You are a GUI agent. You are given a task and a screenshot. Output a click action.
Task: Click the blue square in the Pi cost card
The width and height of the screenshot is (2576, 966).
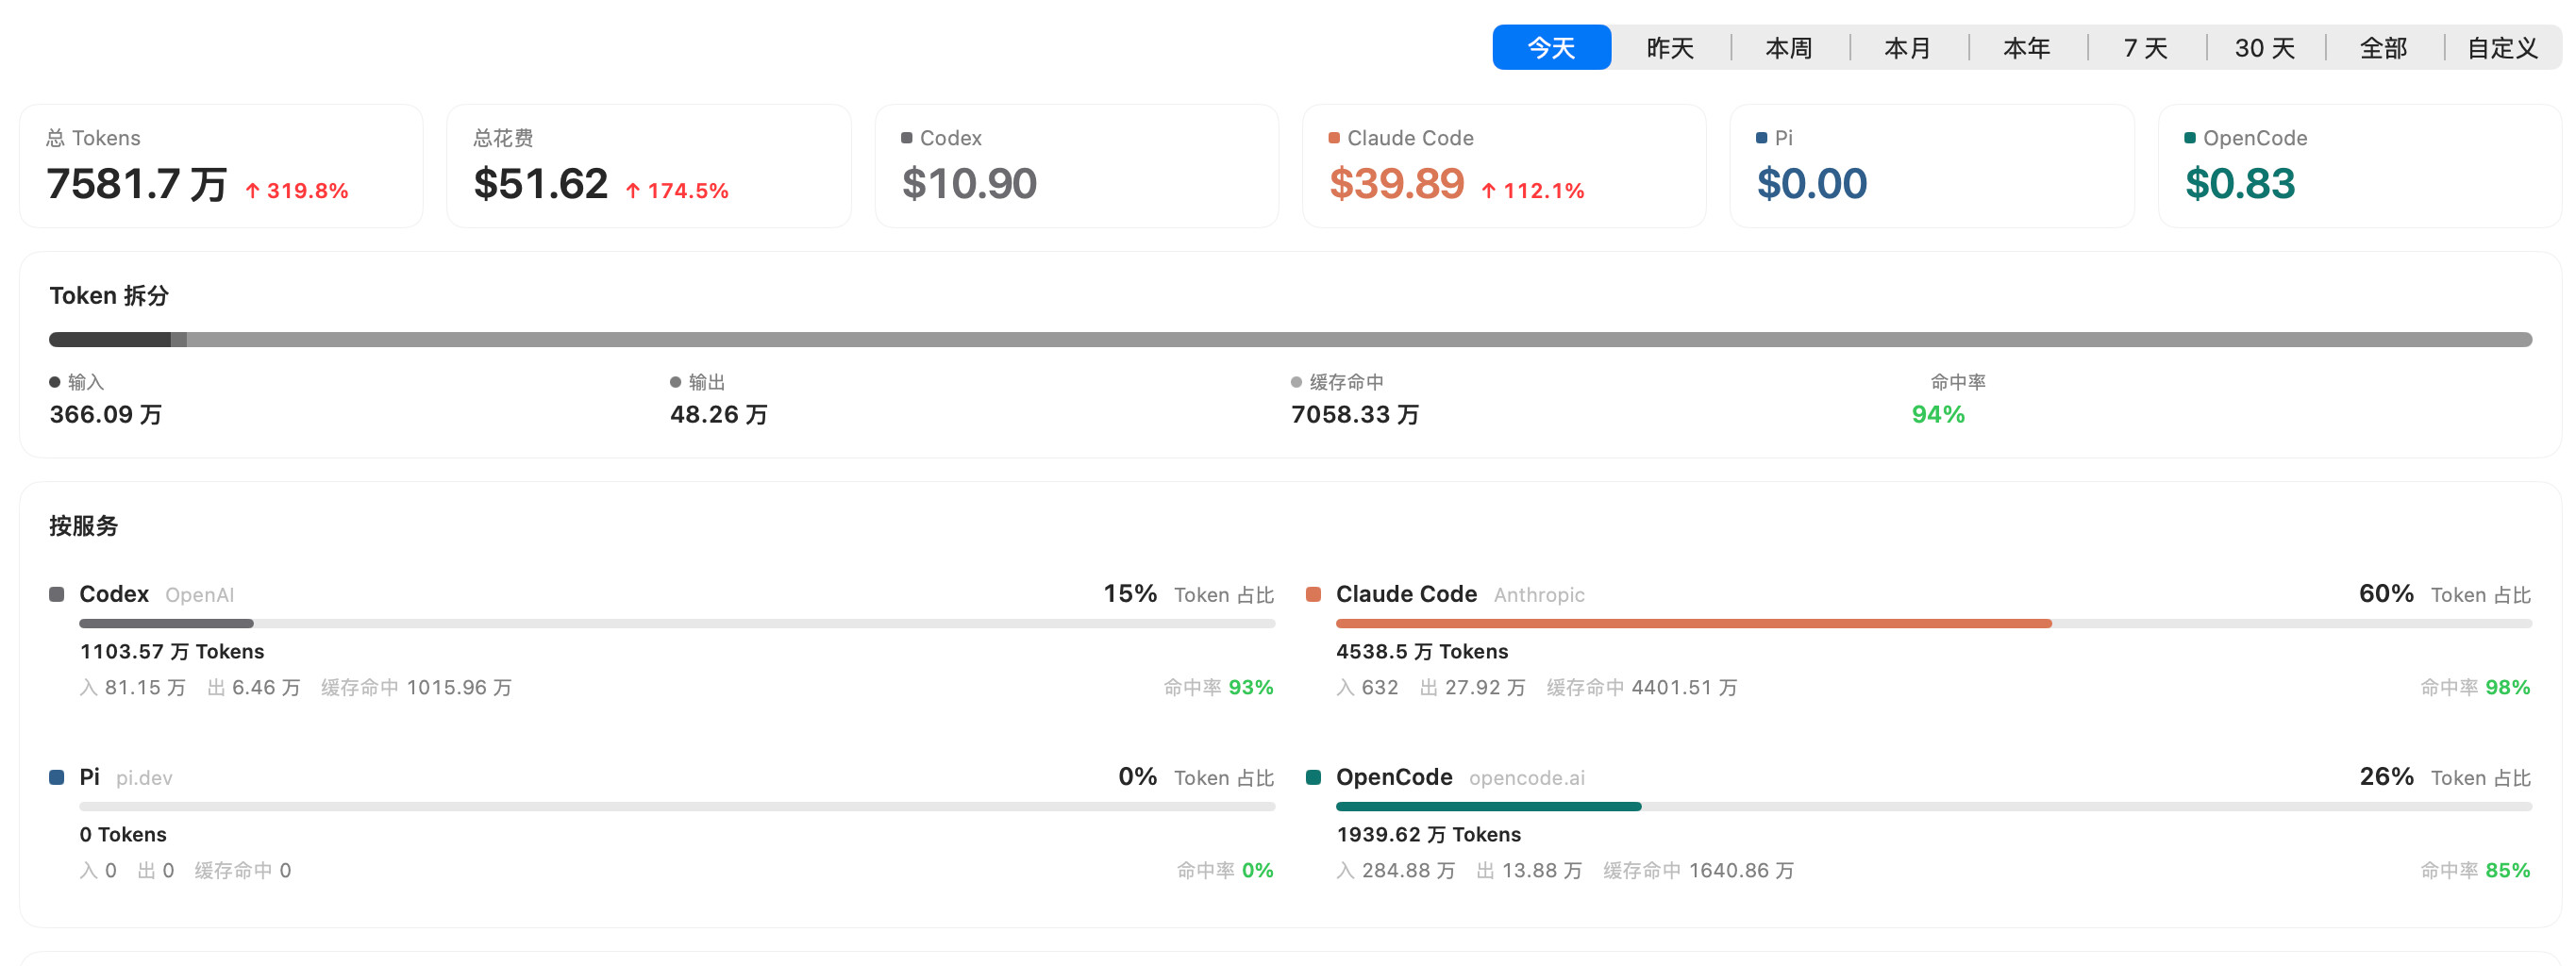click(1762, 138)
